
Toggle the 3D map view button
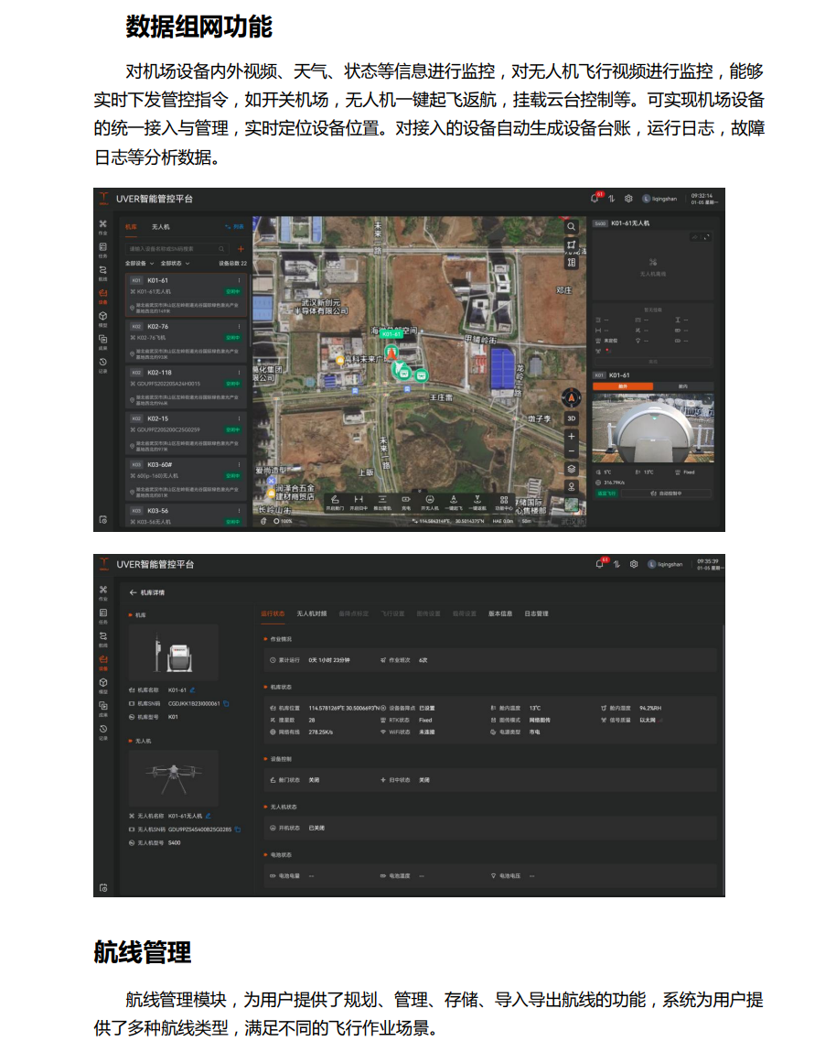[572, 418]
